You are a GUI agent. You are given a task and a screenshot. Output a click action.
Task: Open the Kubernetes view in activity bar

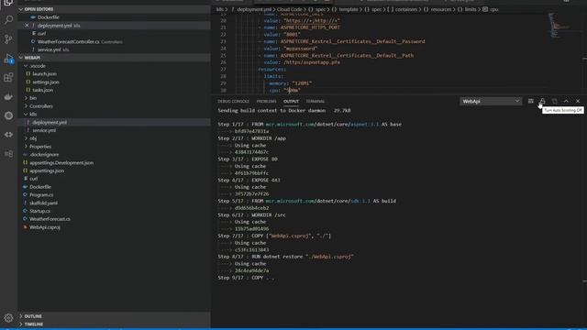tap(8, 115)
